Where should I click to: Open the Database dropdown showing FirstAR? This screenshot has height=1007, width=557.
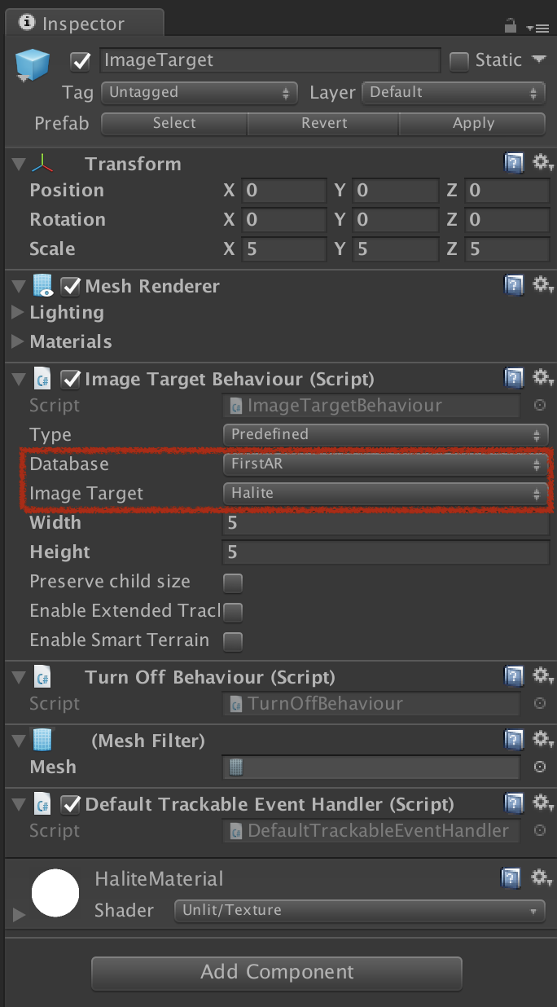[x=384, y=464]
